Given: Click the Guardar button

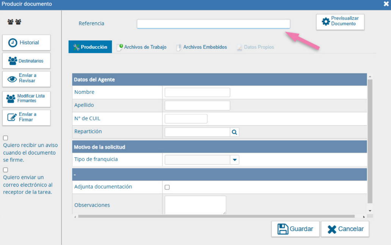Looking at the screenshot, I should pyautogui.click(x=295, y=229).
